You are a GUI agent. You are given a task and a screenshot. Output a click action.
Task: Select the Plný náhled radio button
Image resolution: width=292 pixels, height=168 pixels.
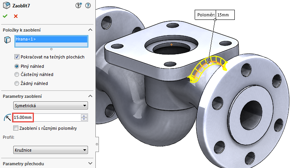click(x=17, y=66)
